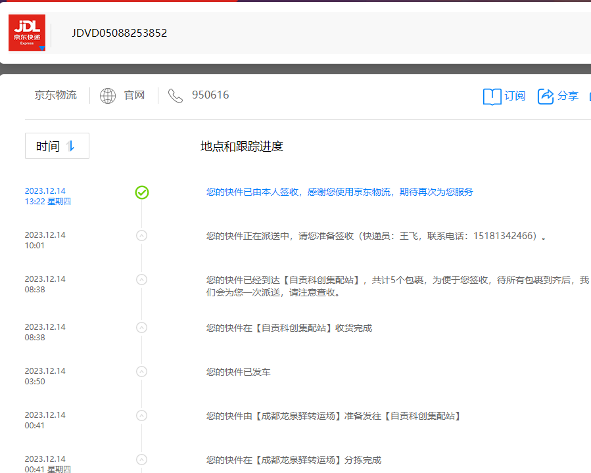Select the arrival message mentioning 共计5个包裹
Screen dimensions: 591x473
(398, 286)
